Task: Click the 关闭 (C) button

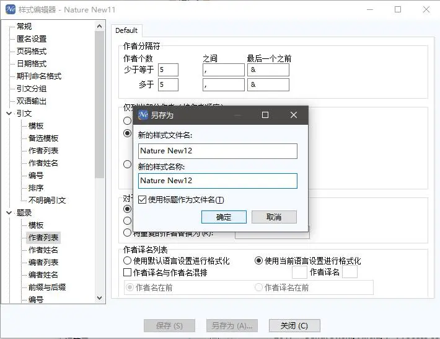Action: point(294,325)
